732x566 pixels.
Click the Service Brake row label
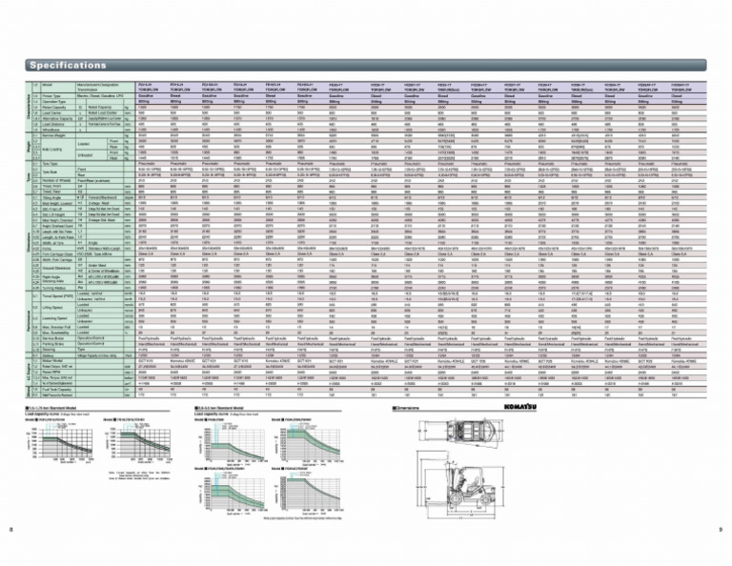click(53, 338)
